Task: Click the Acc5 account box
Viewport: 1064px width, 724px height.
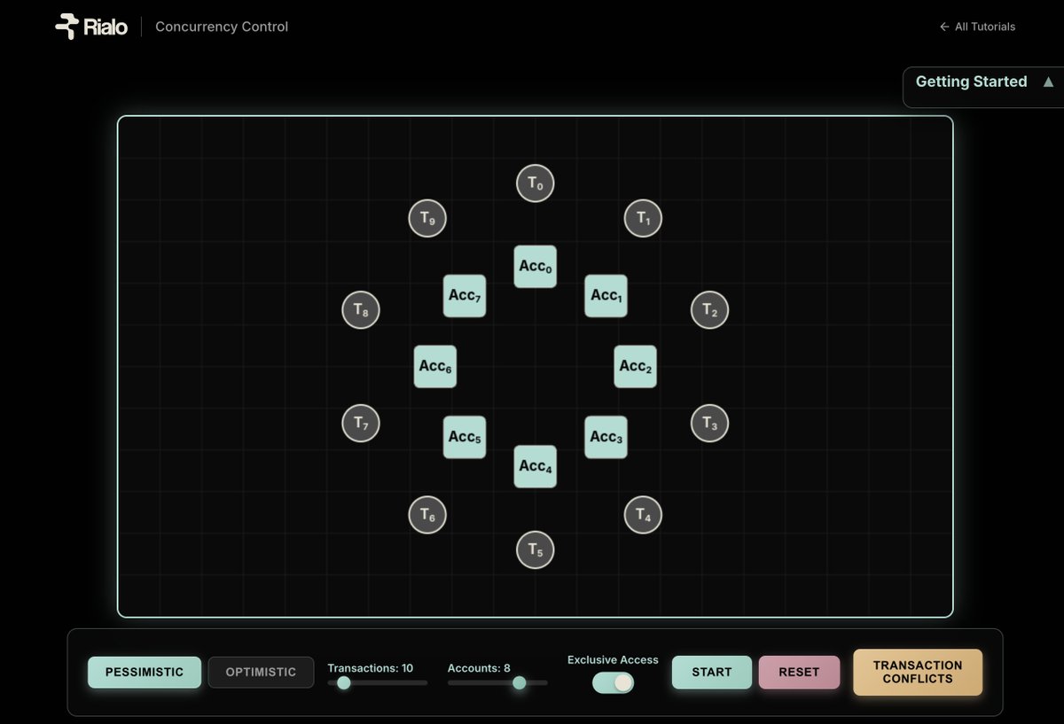Action: [x=465, y=438]
